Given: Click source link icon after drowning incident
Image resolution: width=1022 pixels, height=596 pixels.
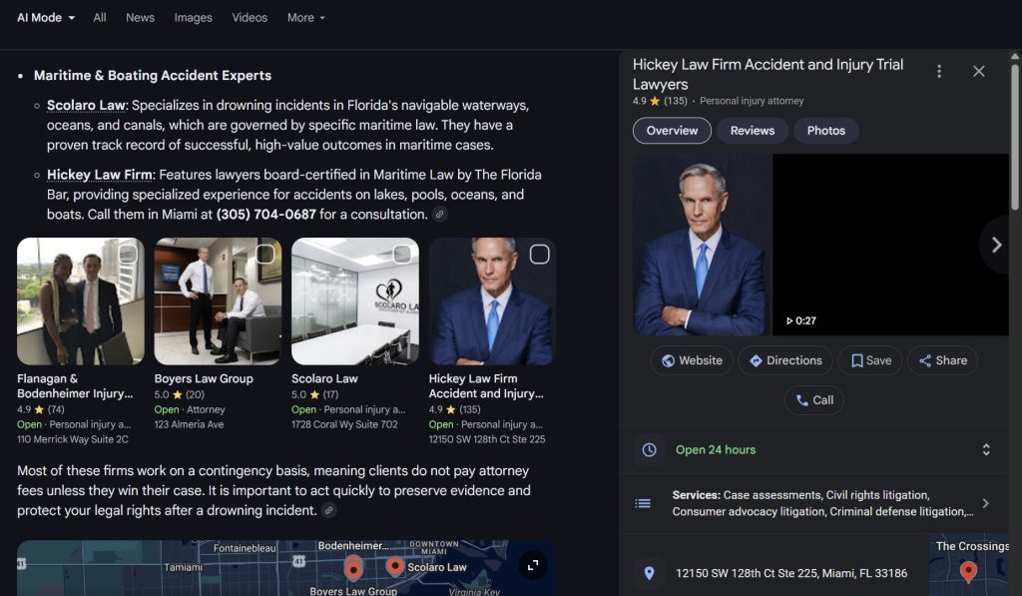Looking at the screenshot, I should coord(329,510).
